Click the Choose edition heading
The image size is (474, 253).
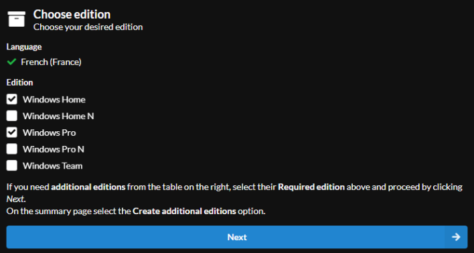pyautogui.click(x=72, y=14)
